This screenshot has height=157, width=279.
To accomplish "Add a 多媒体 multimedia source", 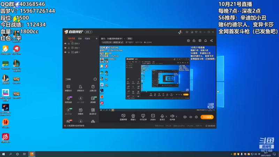I will (x=153, y=117).
